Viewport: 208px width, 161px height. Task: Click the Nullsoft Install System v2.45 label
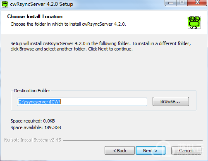pyautogui.click(x=33, y=140)
